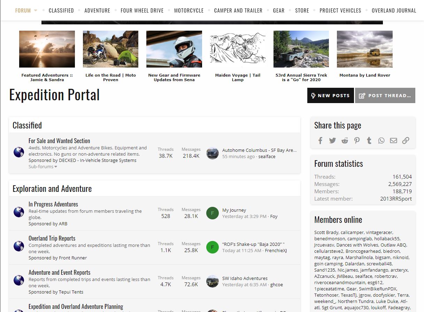Switch to the OVERLAND JOURNAL section

pyautogui.click(x=394, y=10)
